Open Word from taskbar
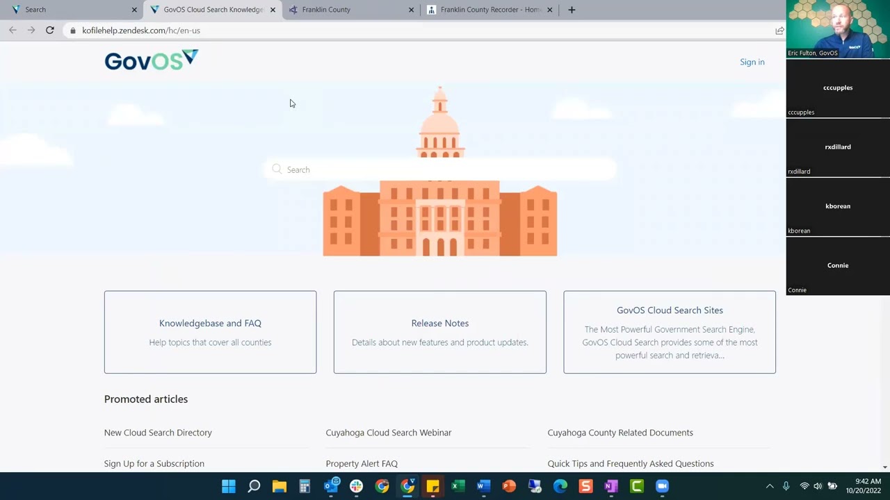This screenshot has height=500, width=890. coord(483,486)
